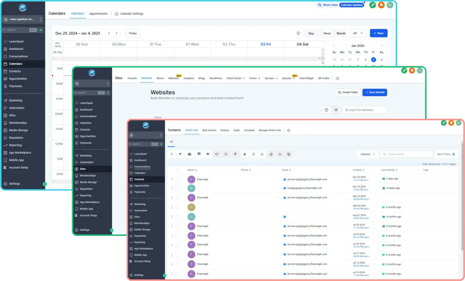Click the import download icon in Contacts toolbar
The image size is (465, 281).
pyautogui.click(x=262, y=154)
